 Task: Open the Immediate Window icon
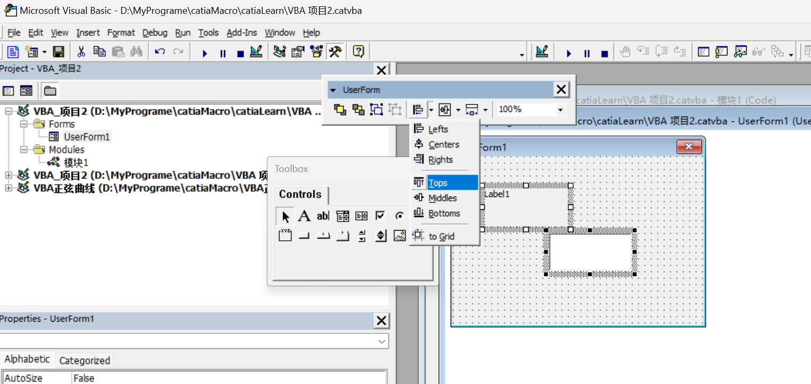722,52
